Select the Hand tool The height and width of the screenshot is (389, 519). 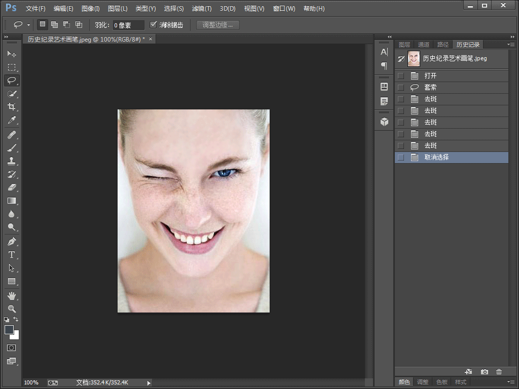(x=12, y=296)
